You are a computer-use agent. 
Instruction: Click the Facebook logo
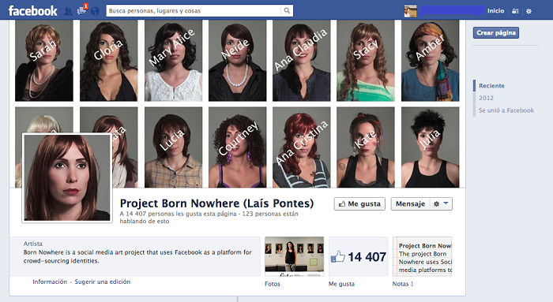click(33, 11)
